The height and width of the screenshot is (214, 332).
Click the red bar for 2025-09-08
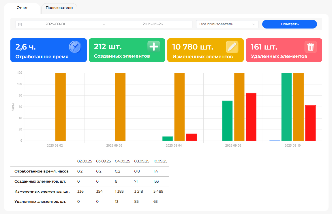(251, 117)
